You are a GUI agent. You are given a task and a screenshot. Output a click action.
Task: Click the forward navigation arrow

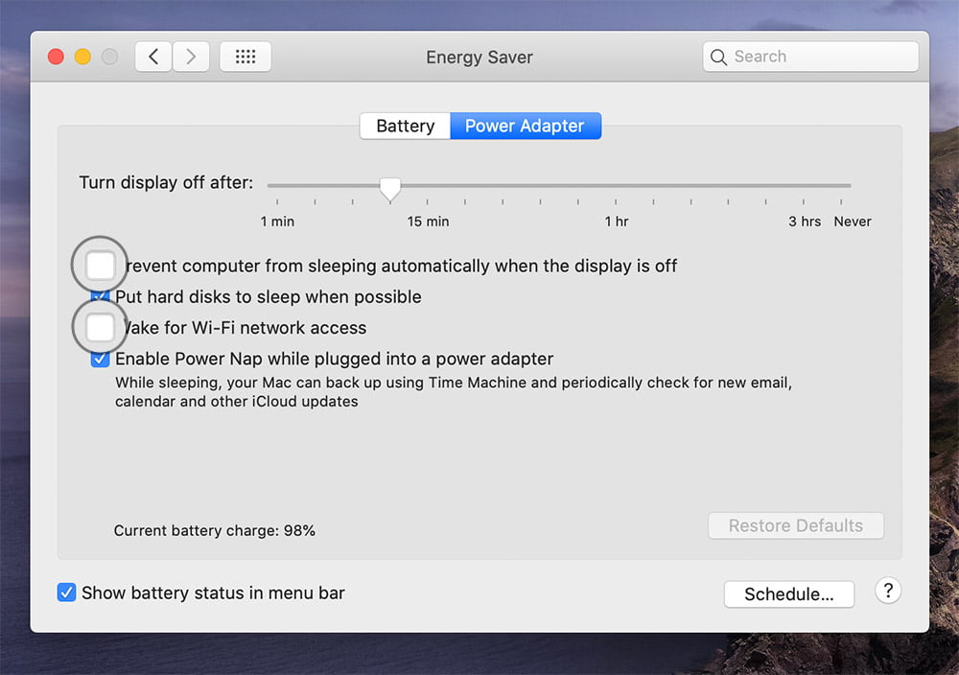tap(191, 57)
